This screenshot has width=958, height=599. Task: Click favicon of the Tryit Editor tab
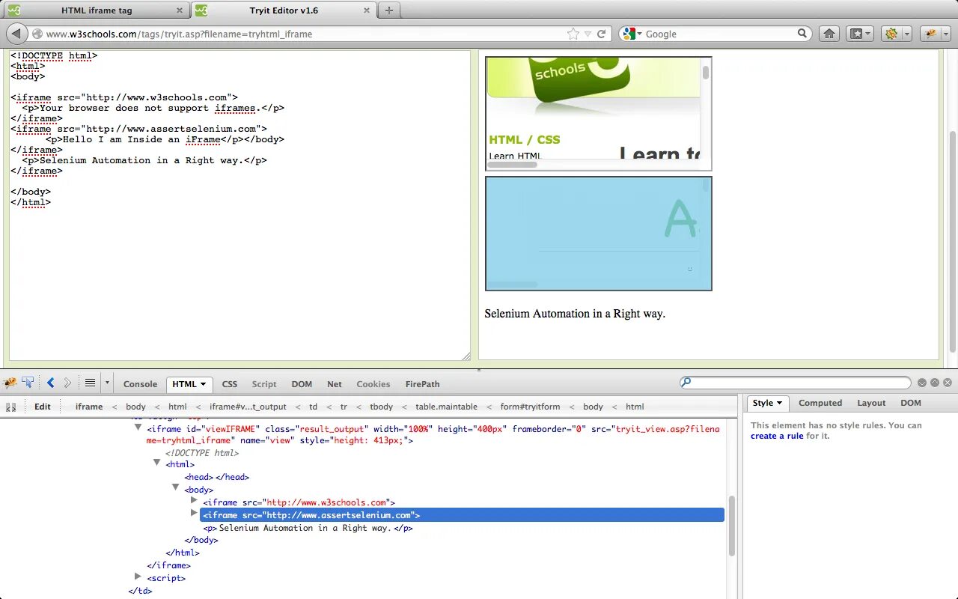click(201, 10)
